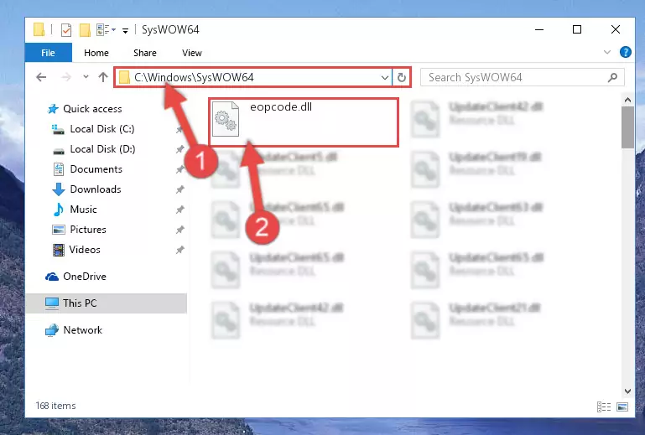Open Music in the sidebar
Viewport: 645px width, 435px height.
pos(83,210)
